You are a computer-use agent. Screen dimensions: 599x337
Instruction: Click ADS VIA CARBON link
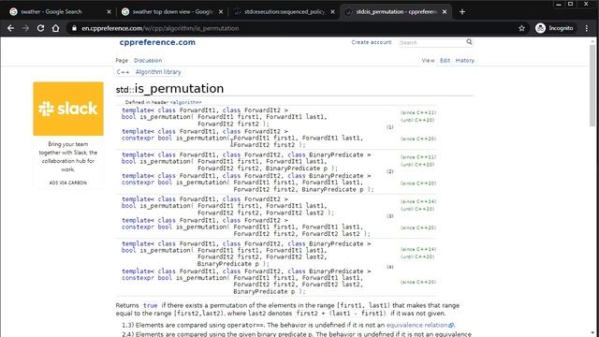pos(68,183)
